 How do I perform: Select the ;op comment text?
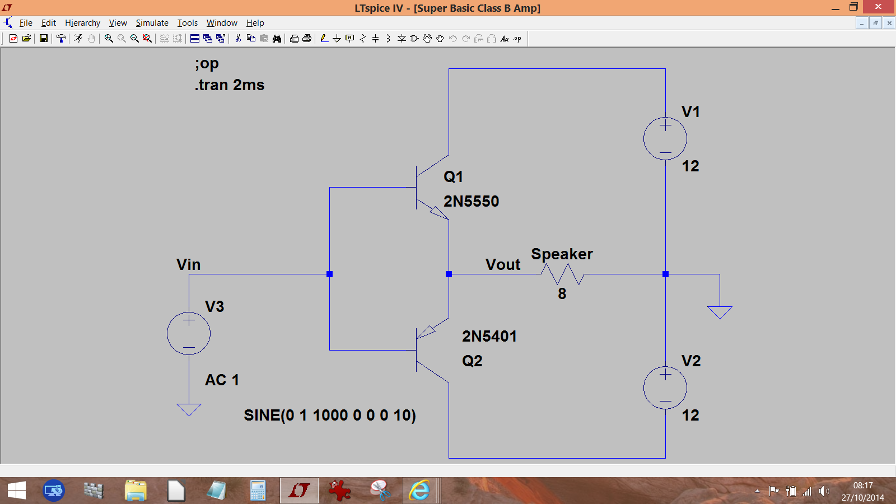pyautogui.click(x=207, y=64)
